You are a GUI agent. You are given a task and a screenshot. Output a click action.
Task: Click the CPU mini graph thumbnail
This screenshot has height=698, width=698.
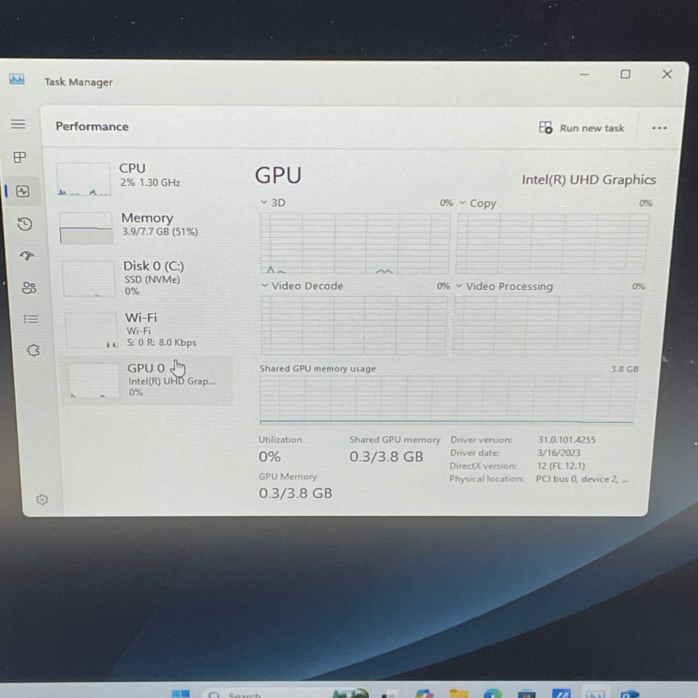[x=83, y=179]
